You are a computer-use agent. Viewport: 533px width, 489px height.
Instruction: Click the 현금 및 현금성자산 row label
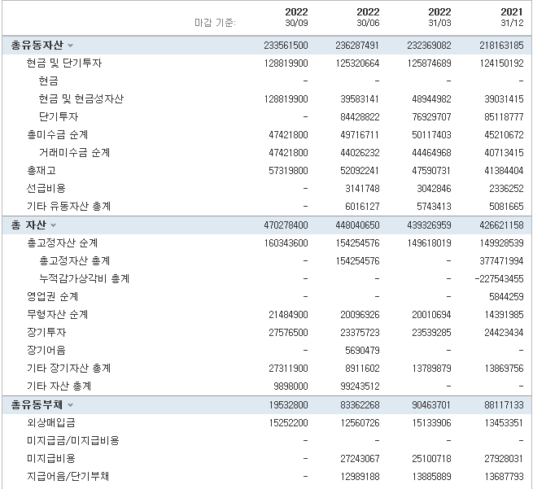81,99
